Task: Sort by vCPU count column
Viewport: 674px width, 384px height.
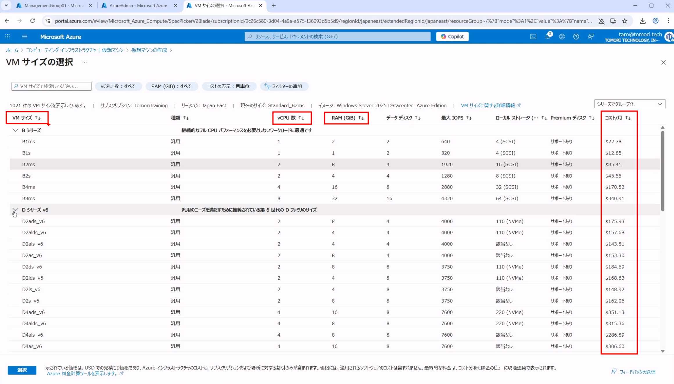Action: tap(291, 118)
